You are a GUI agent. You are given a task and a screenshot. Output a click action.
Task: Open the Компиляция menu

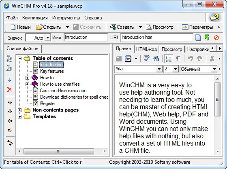click(35, 18)
